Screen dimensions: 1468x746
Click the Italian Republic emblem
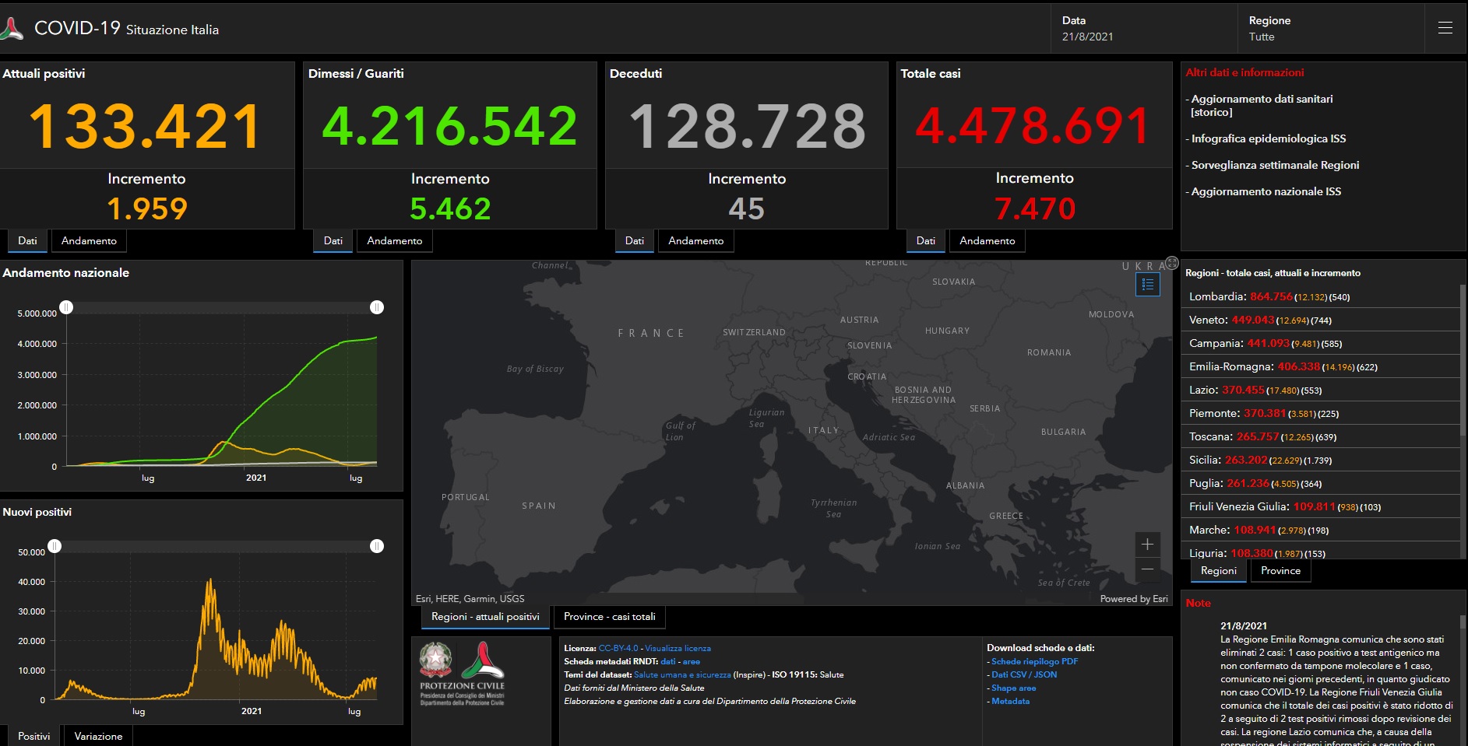(x=435, y=660)
